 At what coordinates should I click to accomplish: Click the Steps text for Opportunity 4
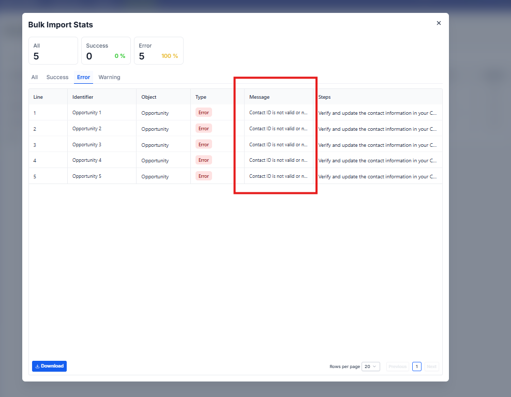[377, 161]
